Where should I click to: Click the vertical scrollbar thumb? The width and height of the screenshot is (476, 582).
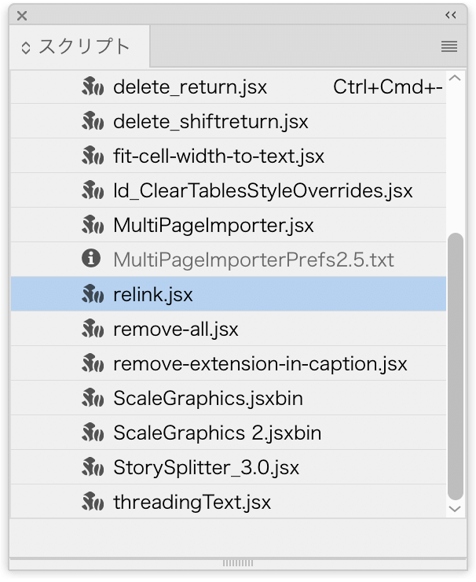(456, 367)
